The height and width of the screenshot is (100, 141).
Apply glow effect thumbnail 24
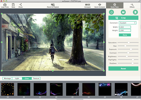[89, 89]
